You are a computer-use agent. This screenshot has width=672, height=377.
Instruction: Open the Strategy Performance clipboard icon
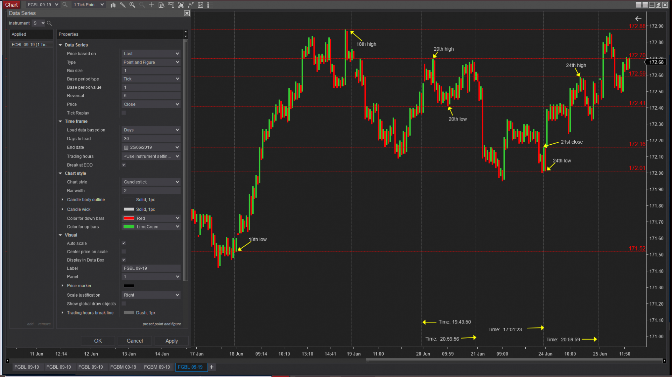pos(201,5)
